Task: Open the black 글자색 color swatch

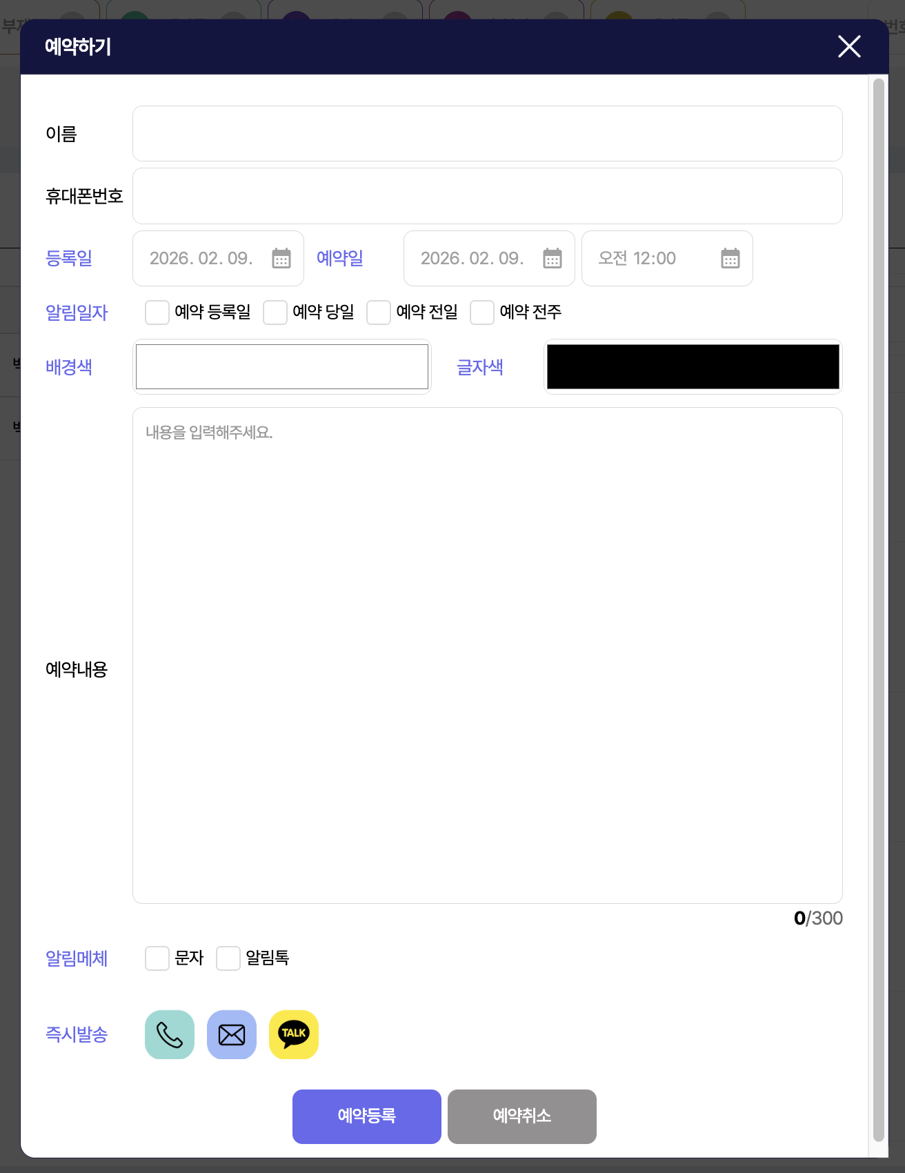Action: coord(693,367)
